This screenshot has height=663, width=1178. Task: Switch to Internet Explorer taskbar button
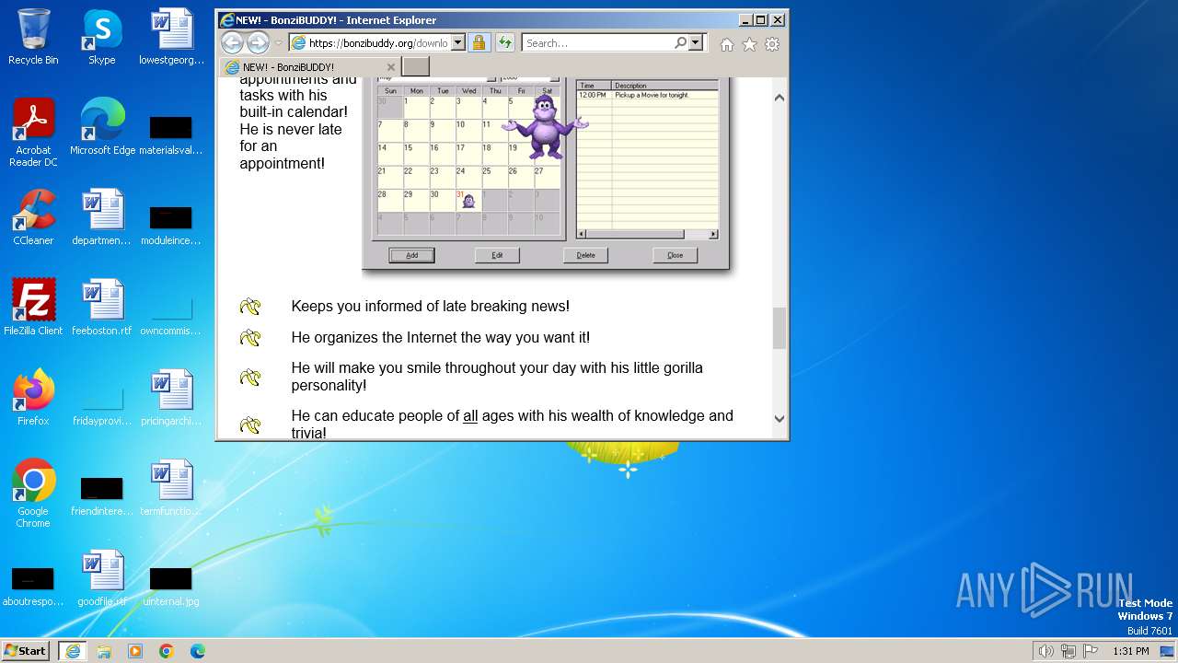pos(73,651)
